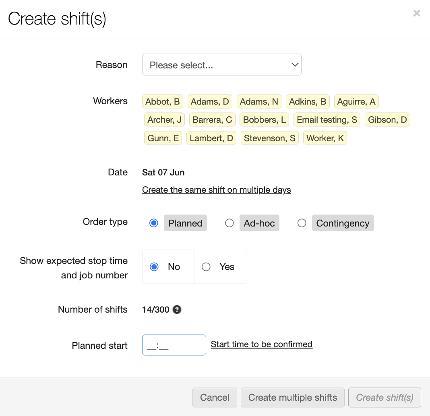Viewport: 430px width, 416px height.
Task: Click the help icon beside Number of shifts
Action: [177, 310]
